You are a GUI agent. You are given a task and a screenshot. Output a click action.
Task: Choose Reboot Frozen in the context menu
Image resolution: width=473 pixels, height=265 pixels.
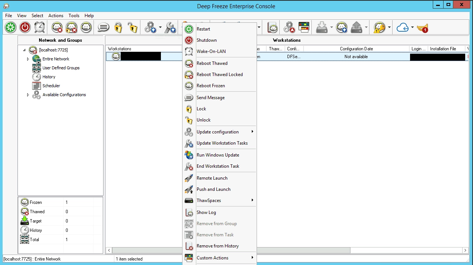219,86
